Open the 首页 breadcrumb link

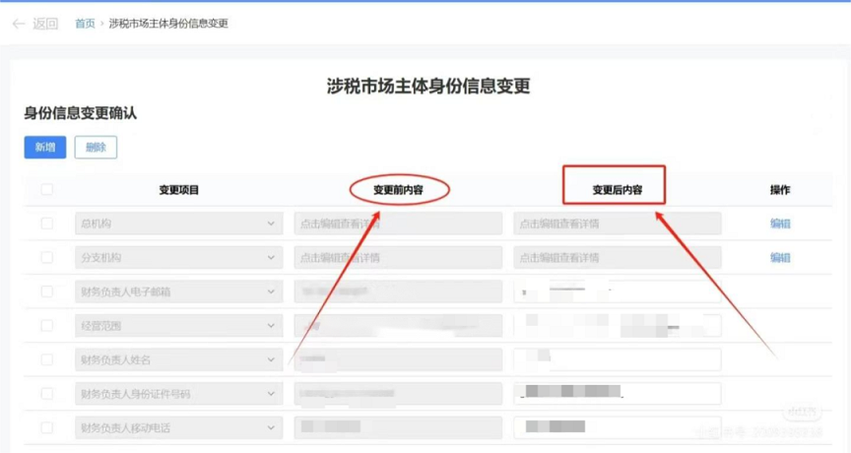coord(85,24)
